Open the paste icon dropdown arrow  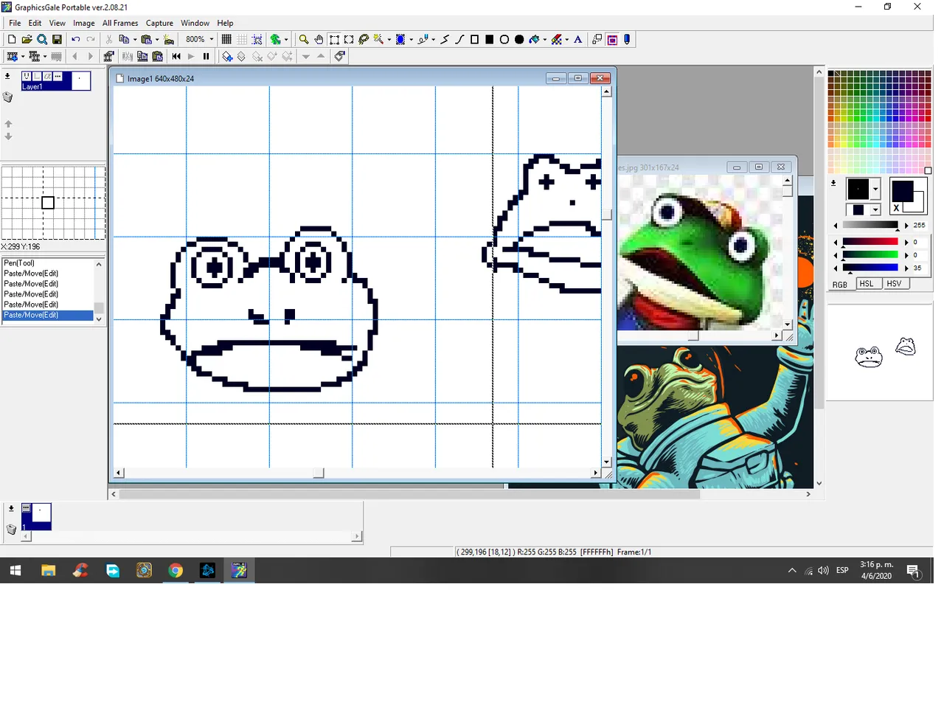pos(156,40)
